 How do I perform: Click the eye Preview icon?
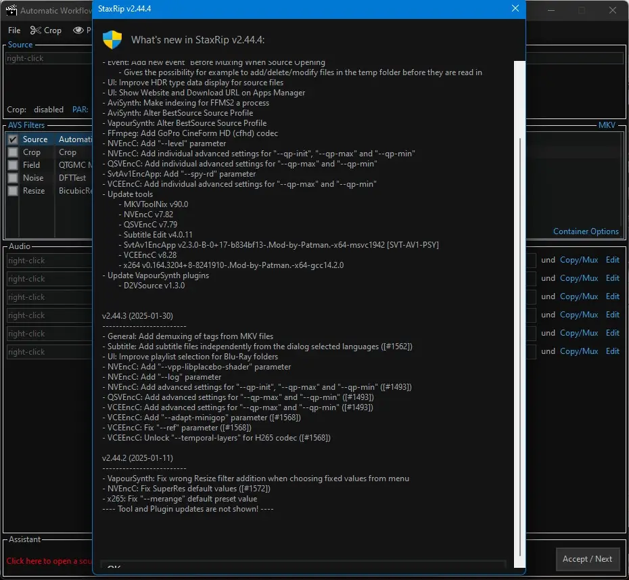point(78,30)
